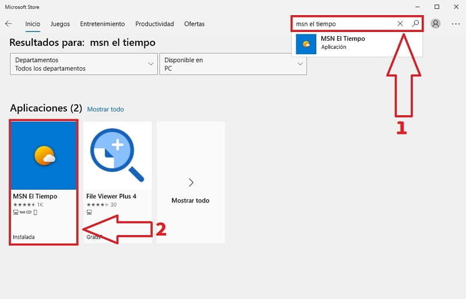This screenshot has height=299, width=466.
Task: Expand the Disponible en dropdown
Action: point(233,64)
